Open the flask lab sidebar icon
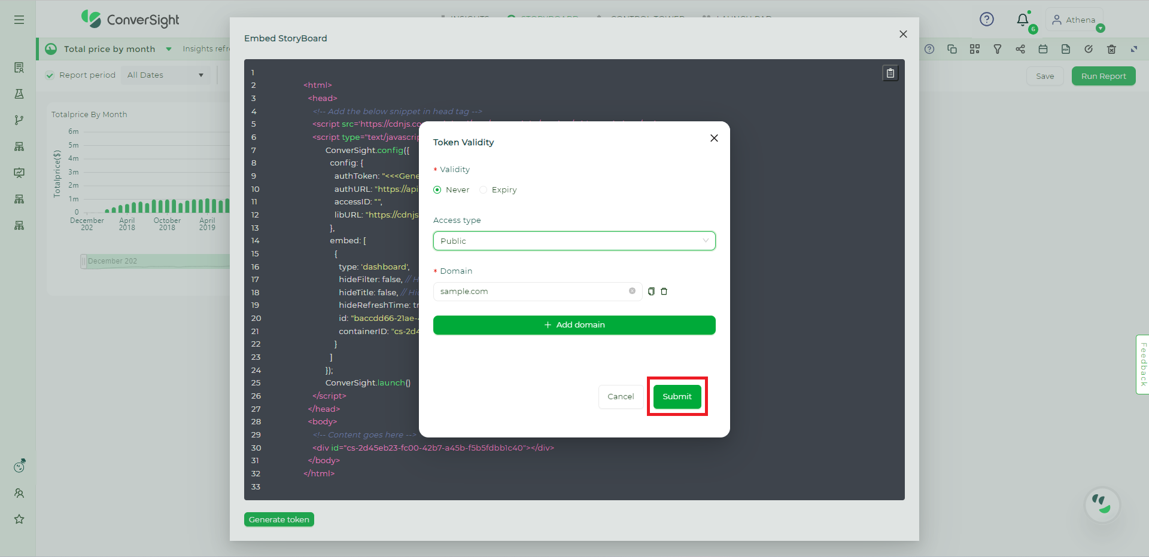 point(19,94)
